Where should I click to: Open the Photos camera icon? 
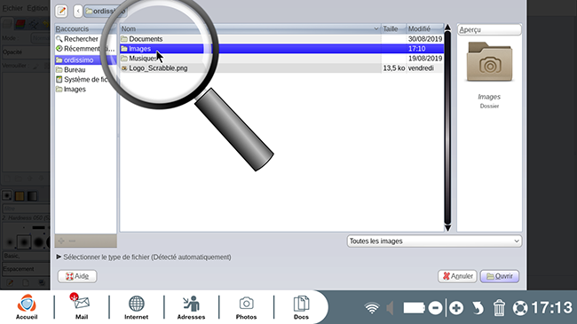coord(246,306)
